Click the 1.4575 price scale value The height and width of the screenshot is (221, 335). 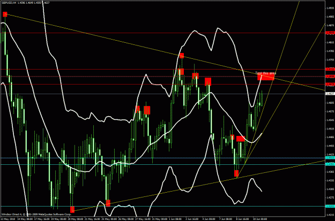(330, 111)
